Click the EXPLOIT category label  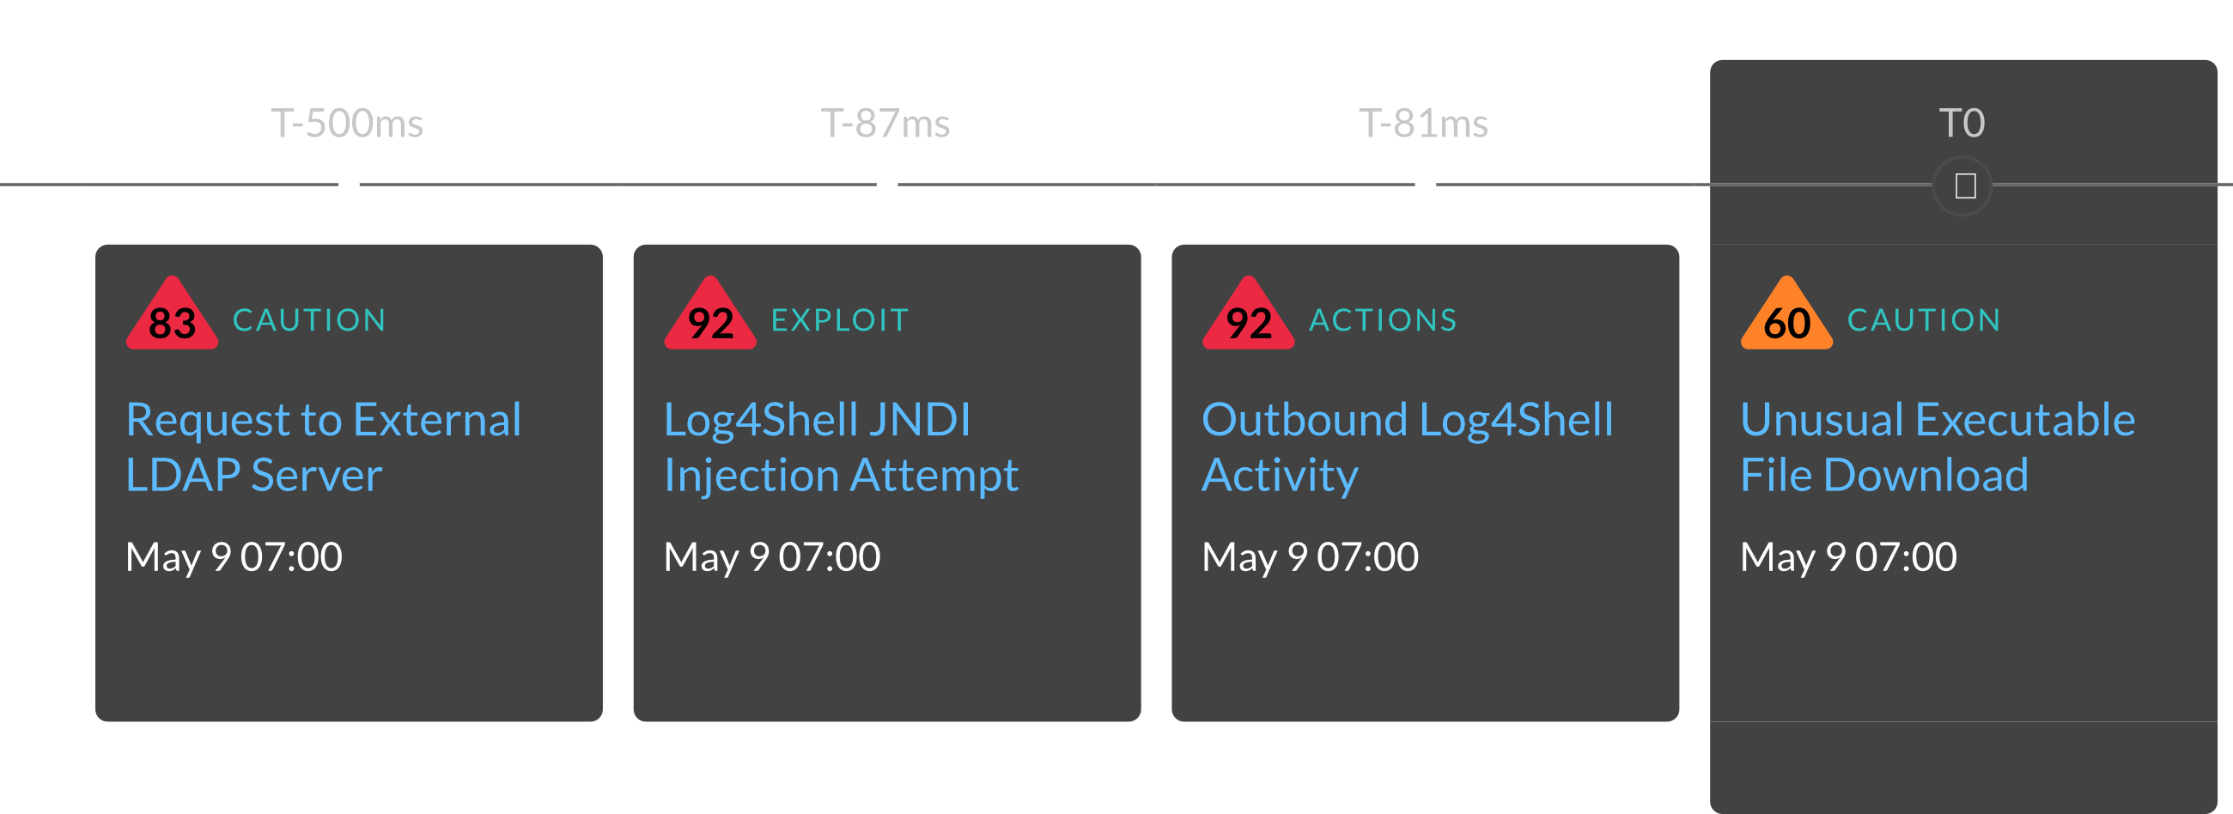tap(840, 320)
